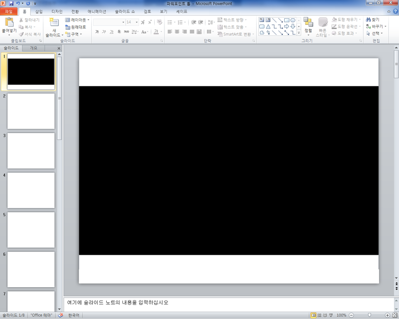Open Font dialog launcher in 글꼴 group
Image resolution: width=399 pixels, height=319 pixels.
tap(162, 41)
